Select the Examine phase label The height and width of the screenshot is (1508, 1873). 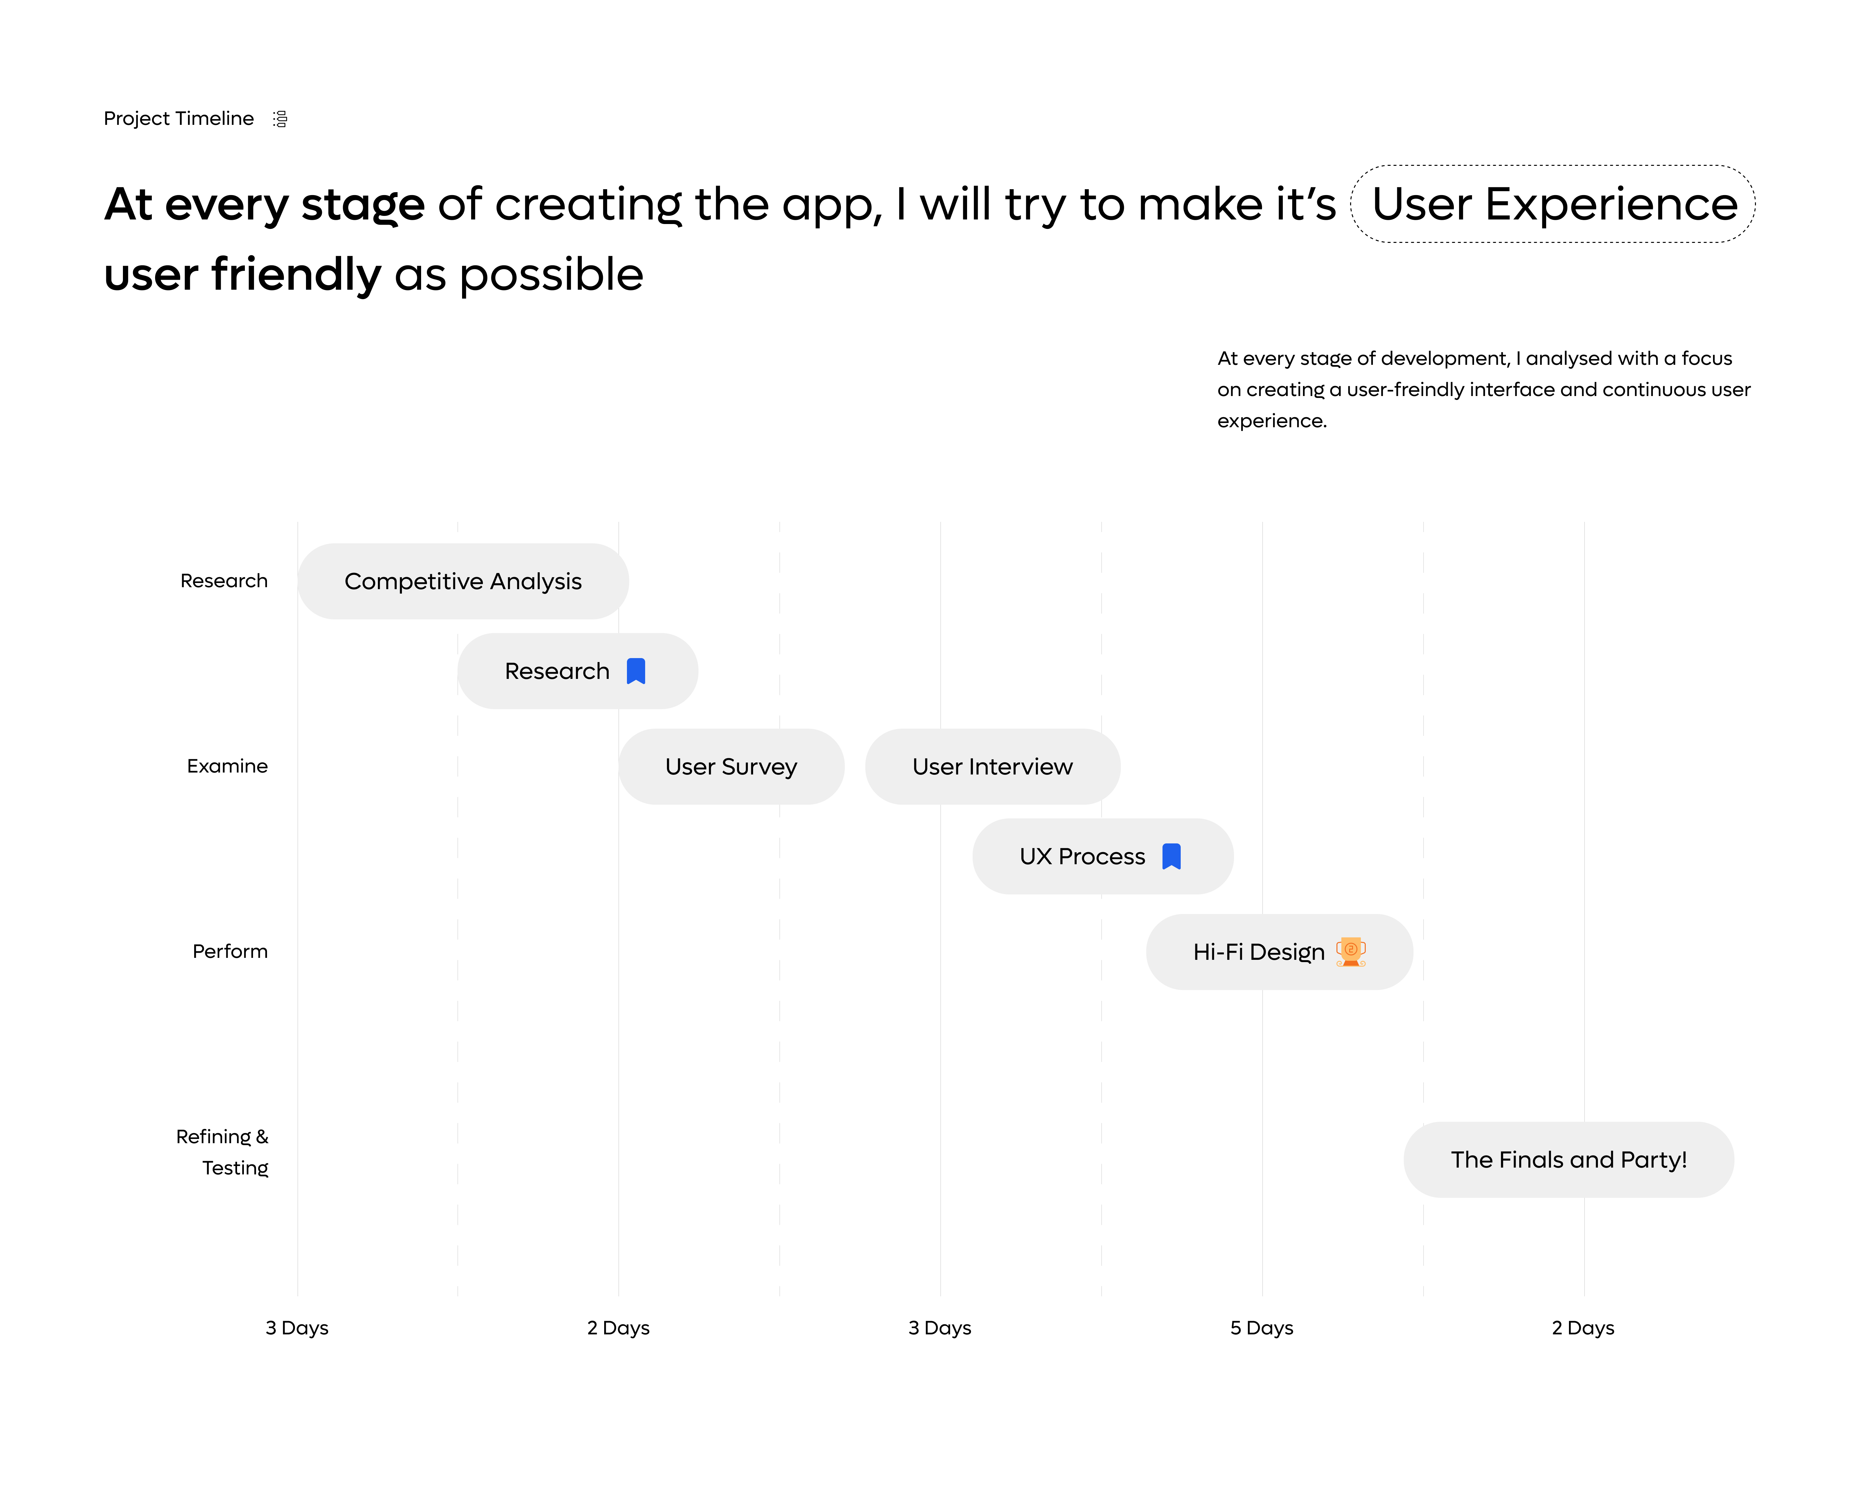pyautogui.click(x=228, y=766)
